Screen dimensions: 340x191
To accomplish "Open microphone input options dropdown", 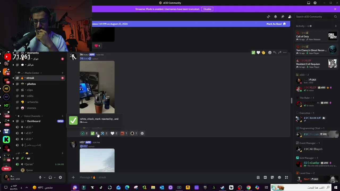I will point(44,177).
